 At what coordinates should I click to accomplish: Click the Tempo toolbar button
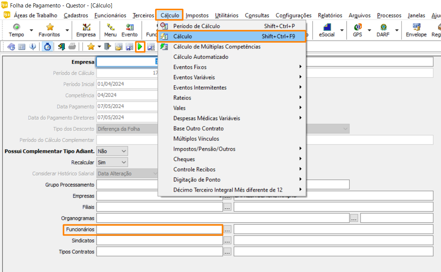coord(16,31)
